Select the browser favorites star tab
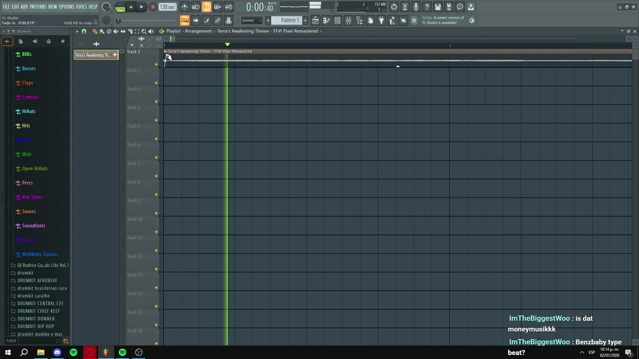The height and width of the screenshot is (359, 639). pos(63,41)
